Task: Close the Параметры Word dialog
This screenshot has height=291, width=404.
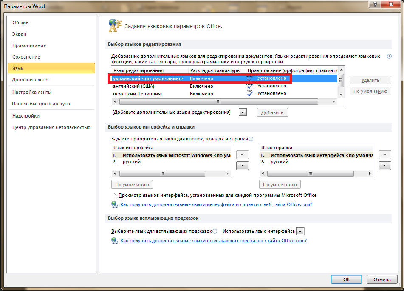Action: tap(390, 4)
